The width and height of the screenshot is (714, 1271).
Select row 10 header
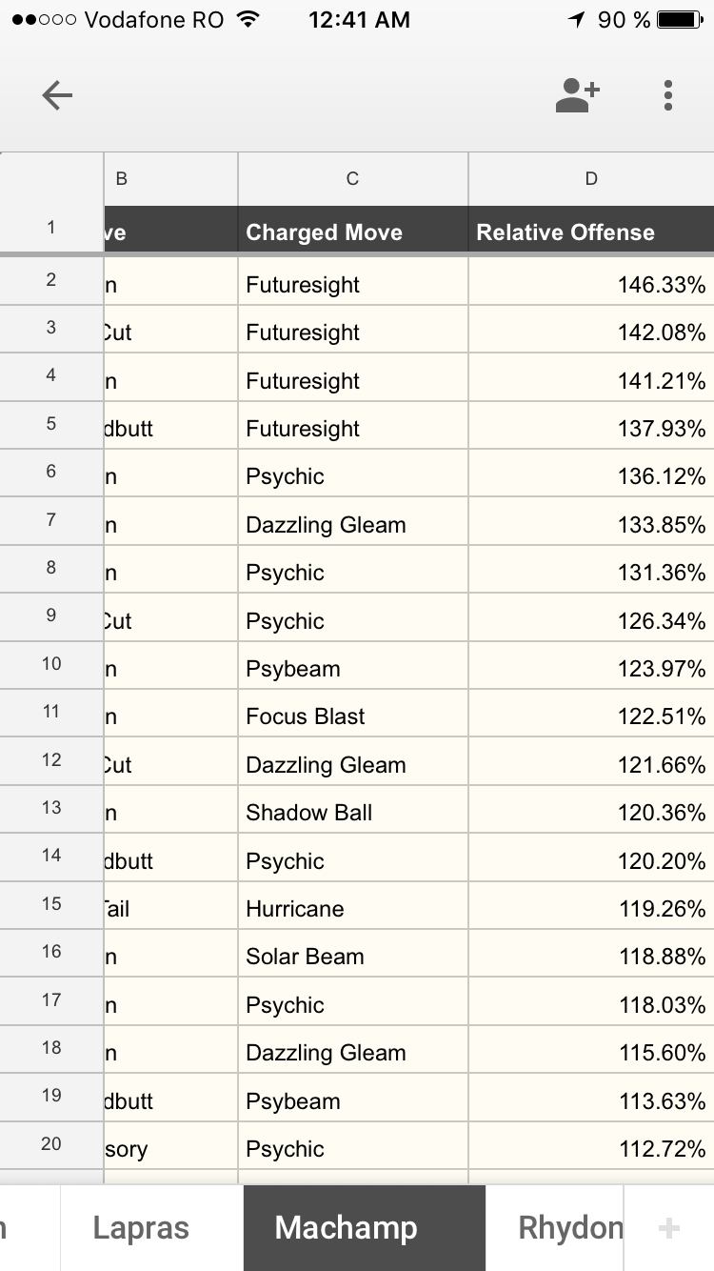point(51,664)
